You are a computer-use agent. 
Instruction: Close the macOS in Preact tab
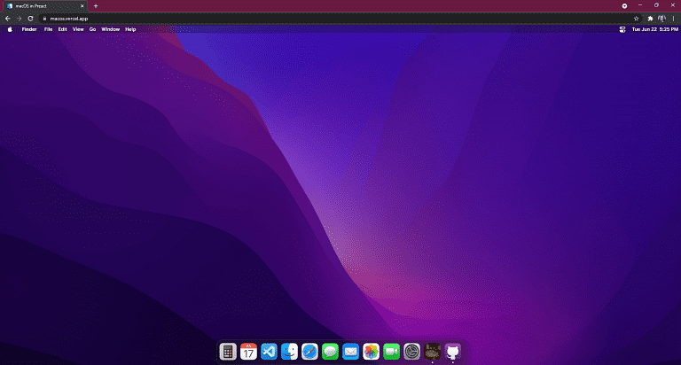pos(82,6)
